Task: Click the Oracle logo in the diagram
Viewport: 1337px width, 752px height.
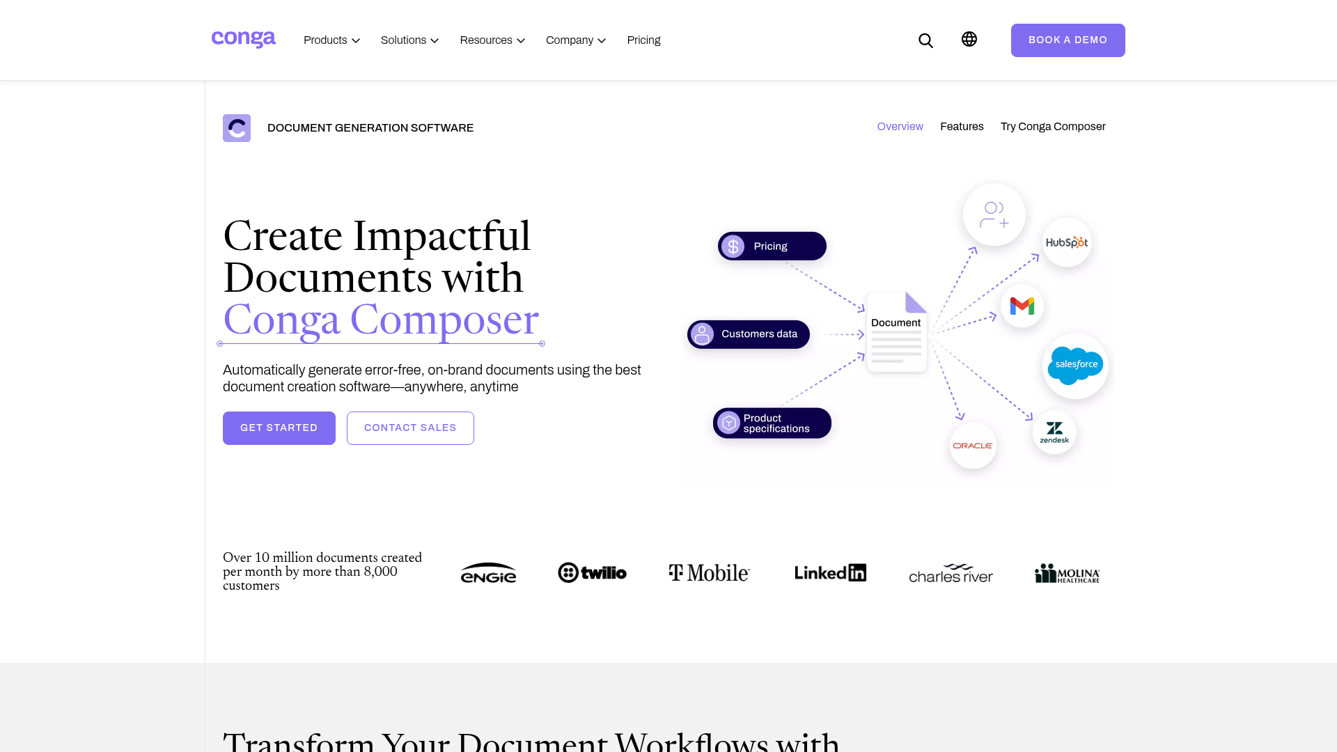Action: coord(972,446)
